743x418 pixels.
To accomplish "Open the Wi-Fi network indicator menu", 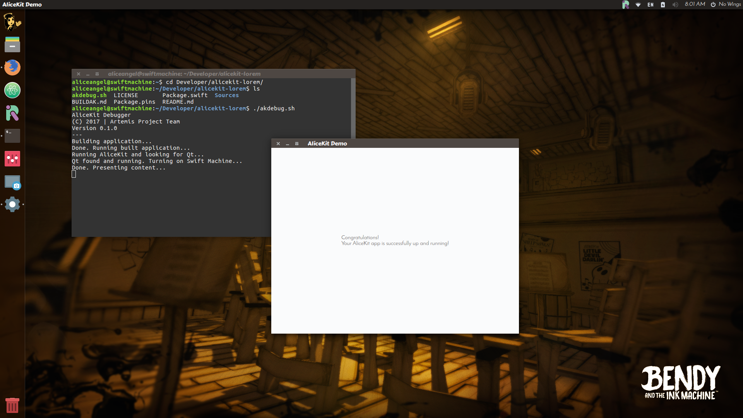I will (x=638, y=5).
